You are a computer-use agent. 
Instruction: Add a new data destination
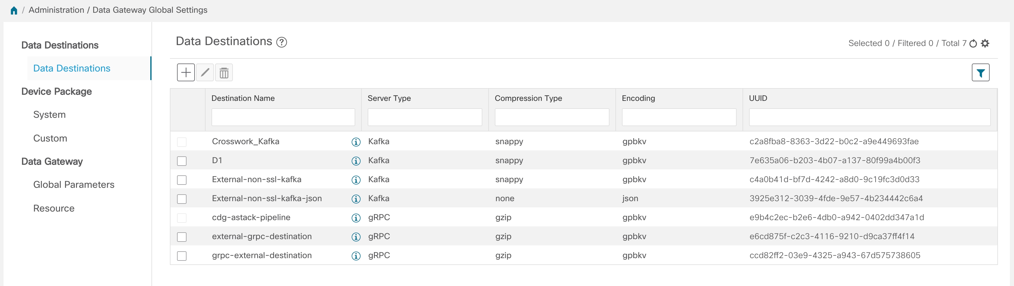186,72
